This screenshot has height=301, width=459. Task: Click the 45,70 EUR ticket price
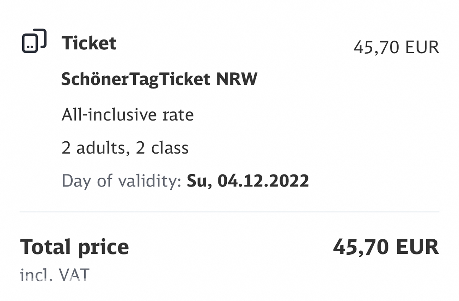[396, 47]
